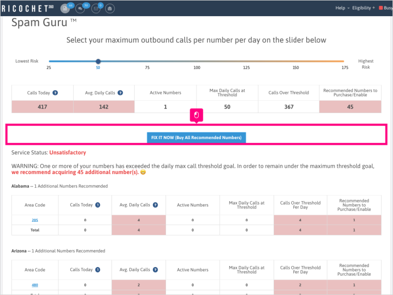Click the Ricochet 360 logo
This screenshot has height=295, width=393.
click(28, 8)
